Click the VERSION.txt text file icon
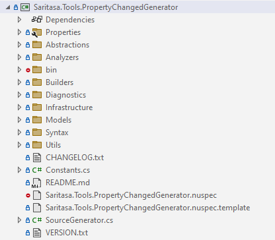Screen dimensions: 275x240 point(37,233)
